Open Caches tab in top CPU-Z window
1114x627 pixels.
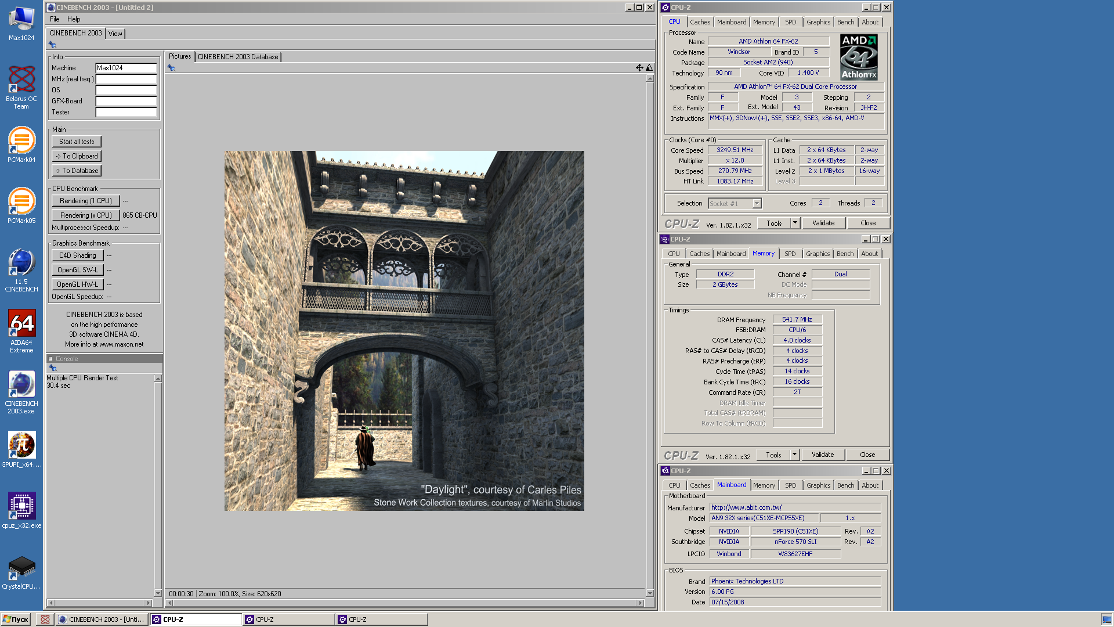pos(700,22)
